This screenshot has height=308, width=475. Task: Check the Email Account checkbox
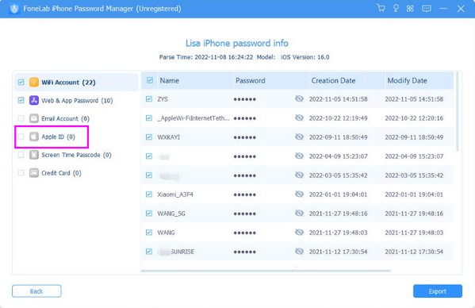tap(21, 118)
